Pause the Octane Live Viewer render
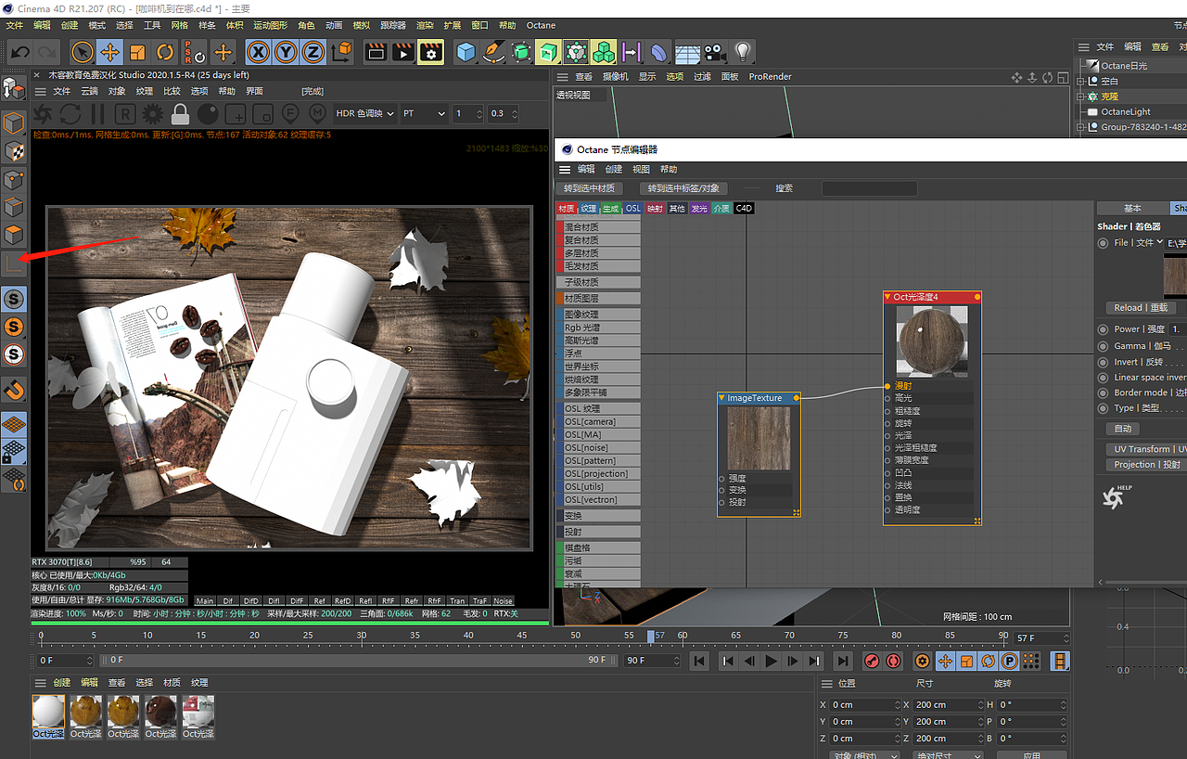1187x759 pixels. tap(97, 113)
